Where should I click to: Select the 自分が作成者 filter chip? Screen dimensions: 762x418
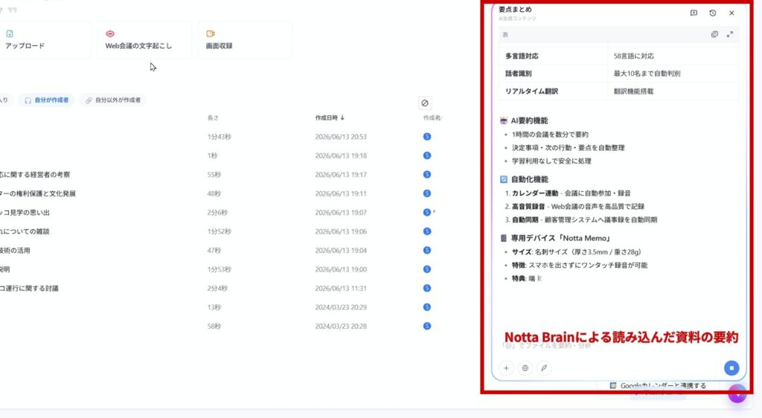tap(47, 100)
